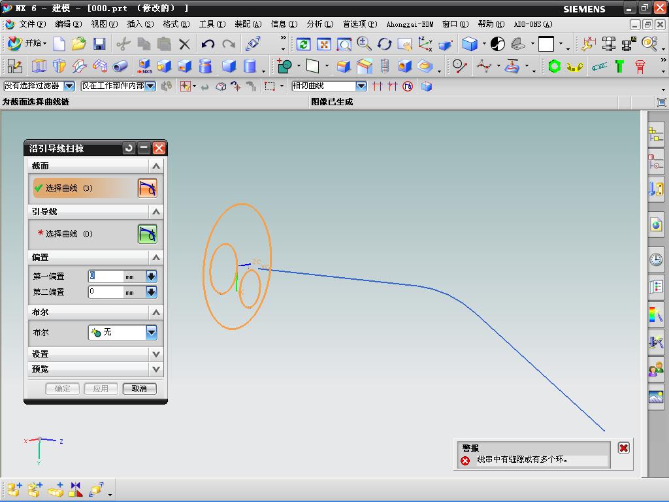Open the 编辑(E) menu
Screen dimensions: 669x502
(x=68, y=24)
